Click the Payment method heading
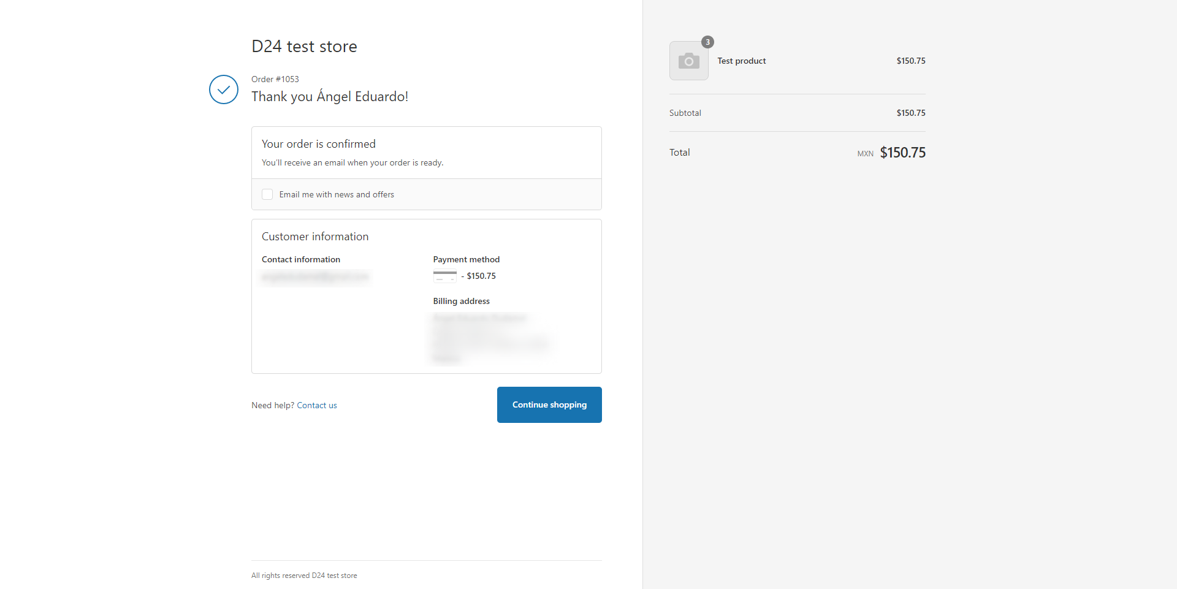Screen dimensions: 1177x589 466,259
